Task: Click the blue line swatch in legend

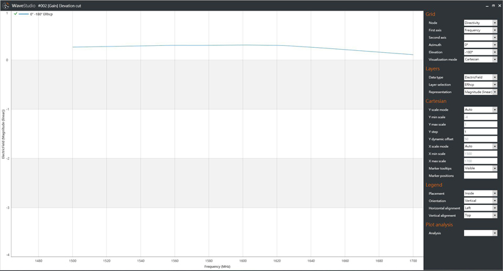Action: (x=24, y=14)
